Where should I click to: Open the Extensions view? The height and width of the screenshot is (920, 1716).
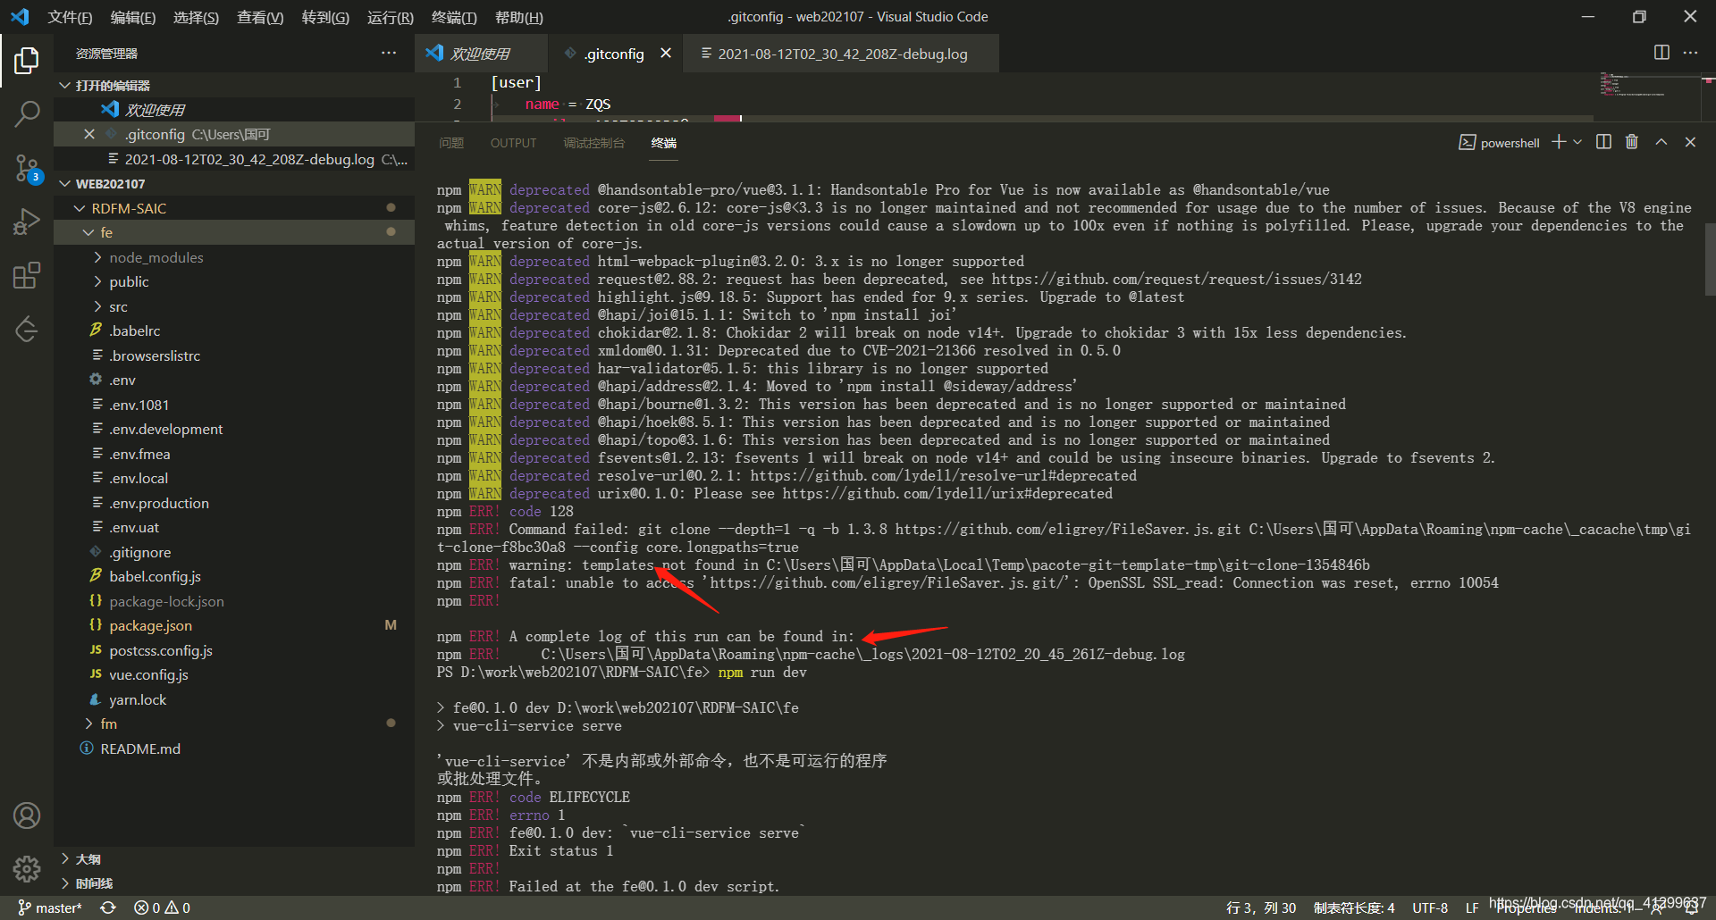tap(27, 275)
